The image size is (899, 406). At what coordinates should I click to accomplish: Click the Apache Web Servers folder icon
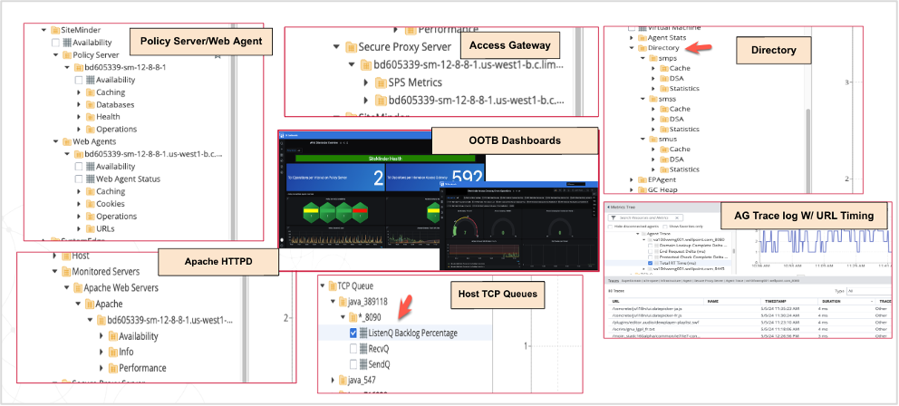(78, 287)
